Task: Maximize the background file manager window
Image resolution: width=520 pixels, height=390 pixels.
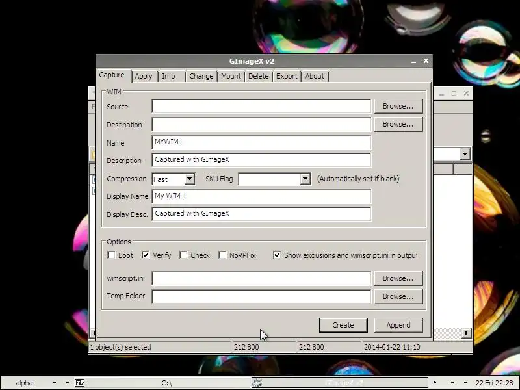Action: 454,94
